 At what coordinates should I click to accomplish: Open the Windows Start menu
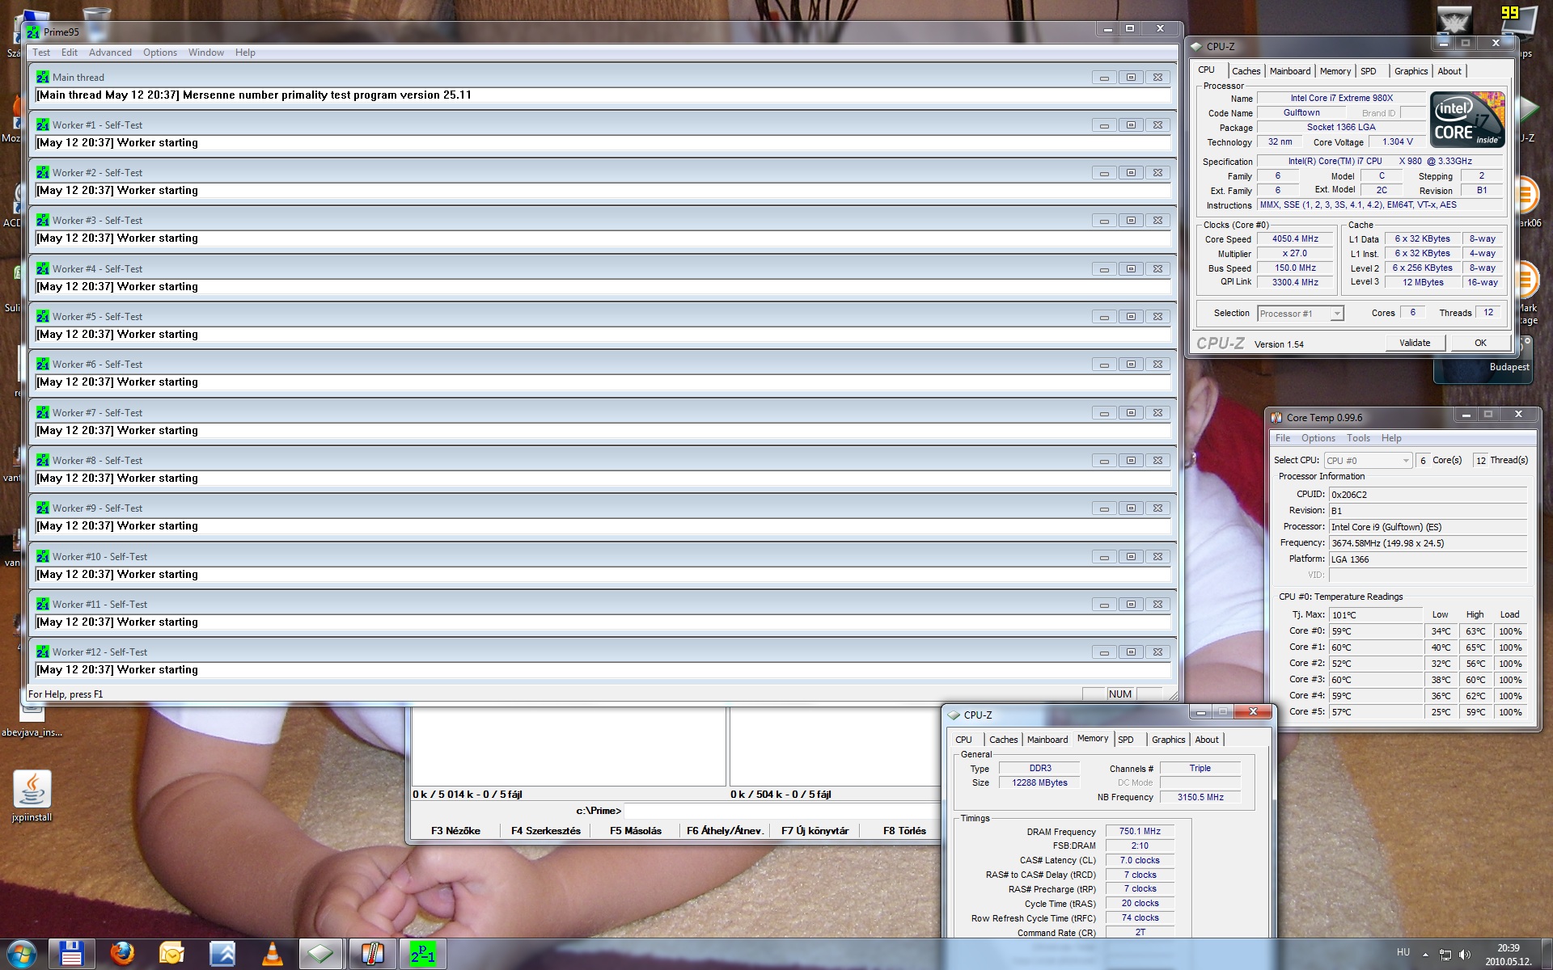[x=21, y=954]
